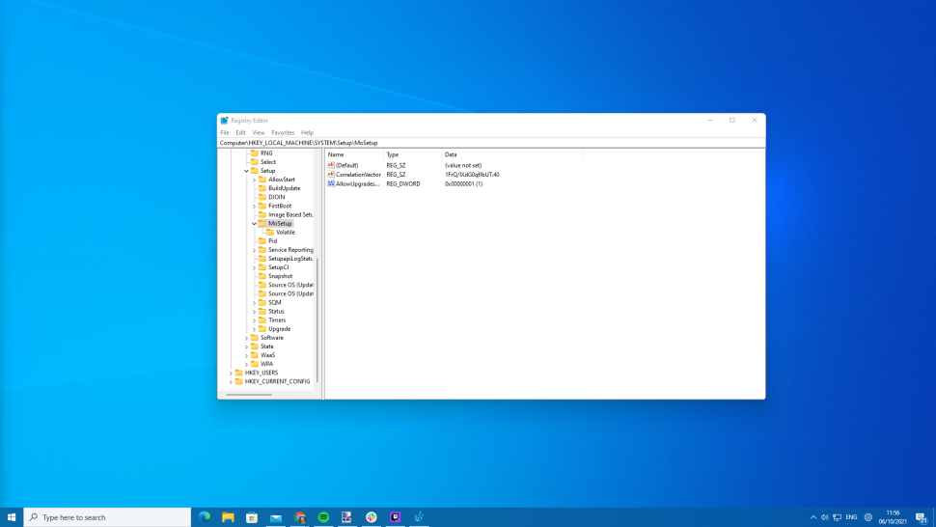The height and width of the screenshot is (527, 936).
Task: Expand the HKEY_USERS hive
Action: pyautogui.click(x=231, y=373)
